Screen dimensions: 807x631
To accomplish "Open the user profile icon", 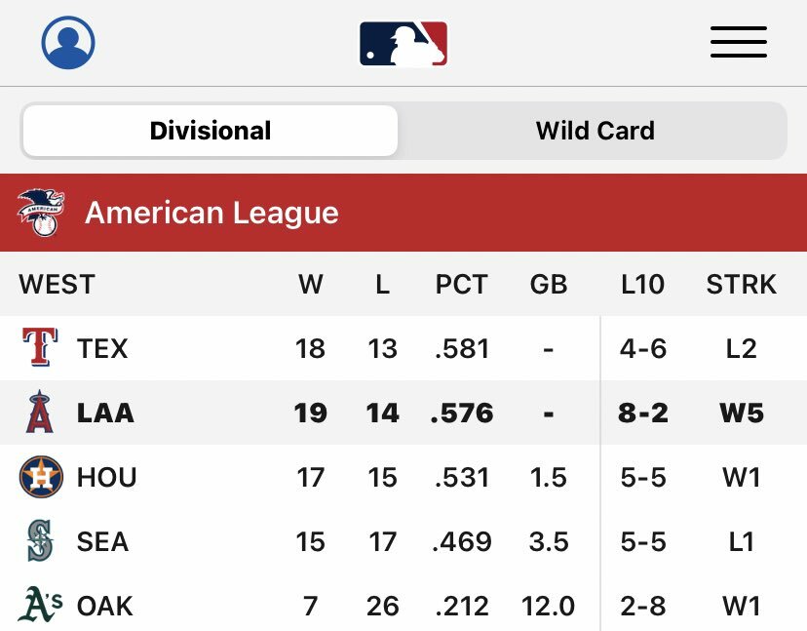I will (68, 42).
